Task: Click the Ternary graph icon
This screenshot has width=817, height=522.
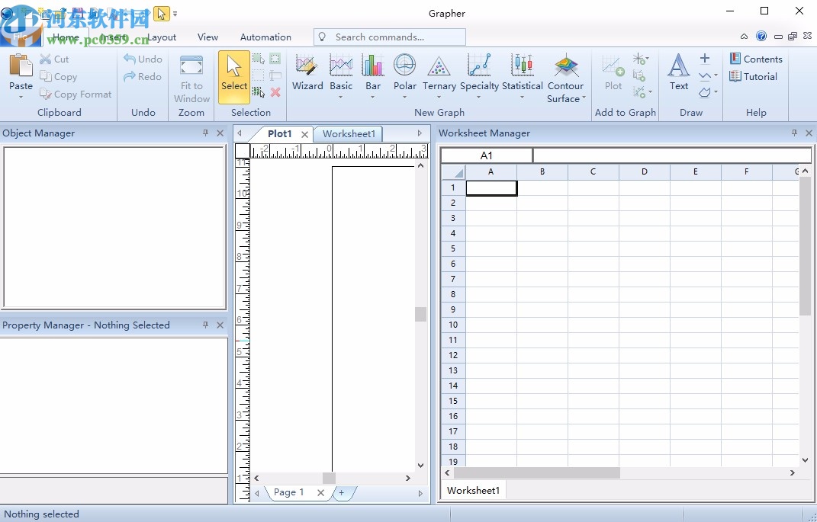Action: click(x=439, y=69)
